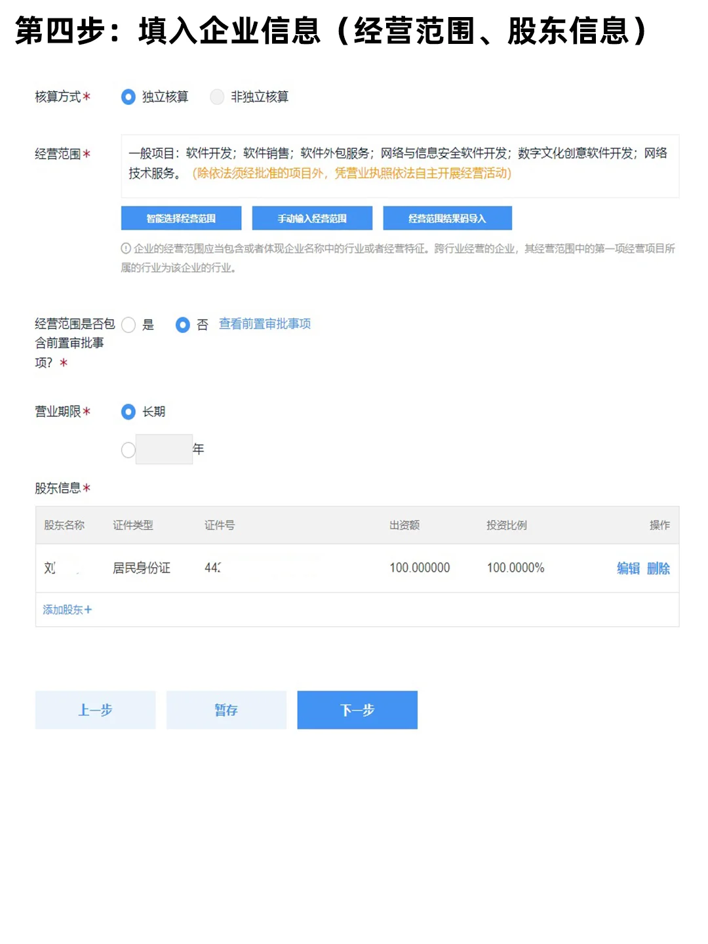708x944 pixels.
Task: Click inside the 经营范围 text box
Action: 400,166
